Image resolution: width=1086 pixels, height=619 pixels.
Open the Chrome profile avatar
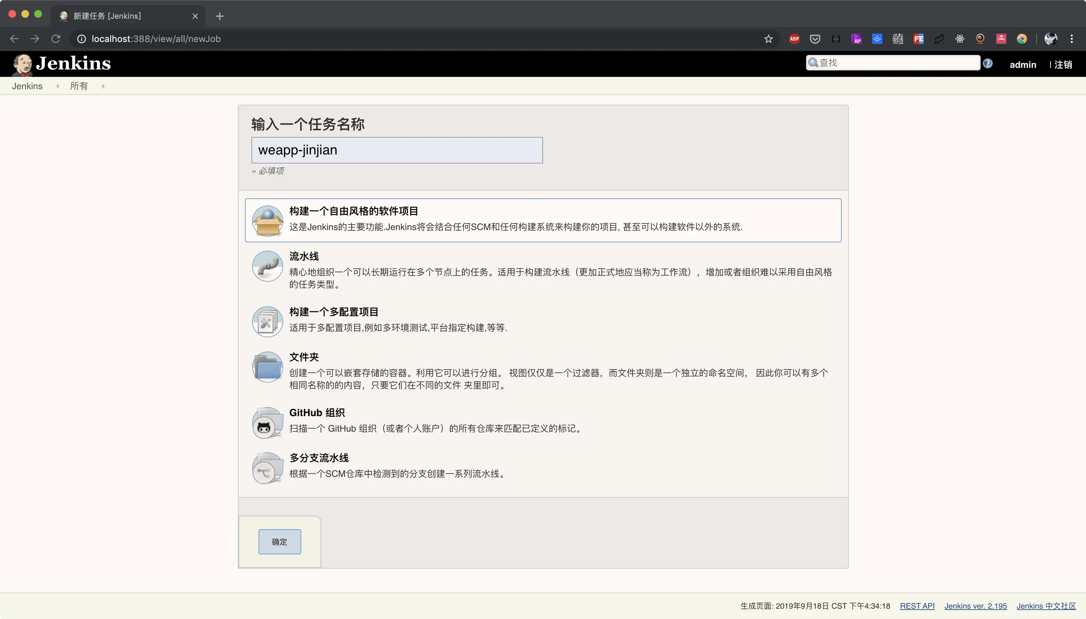1051,39
